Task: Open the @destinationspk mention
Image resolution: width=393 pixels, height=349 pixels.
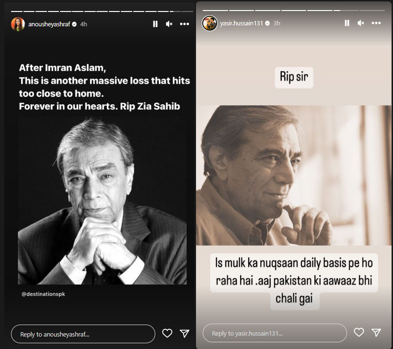Action: tap(43, 294)
